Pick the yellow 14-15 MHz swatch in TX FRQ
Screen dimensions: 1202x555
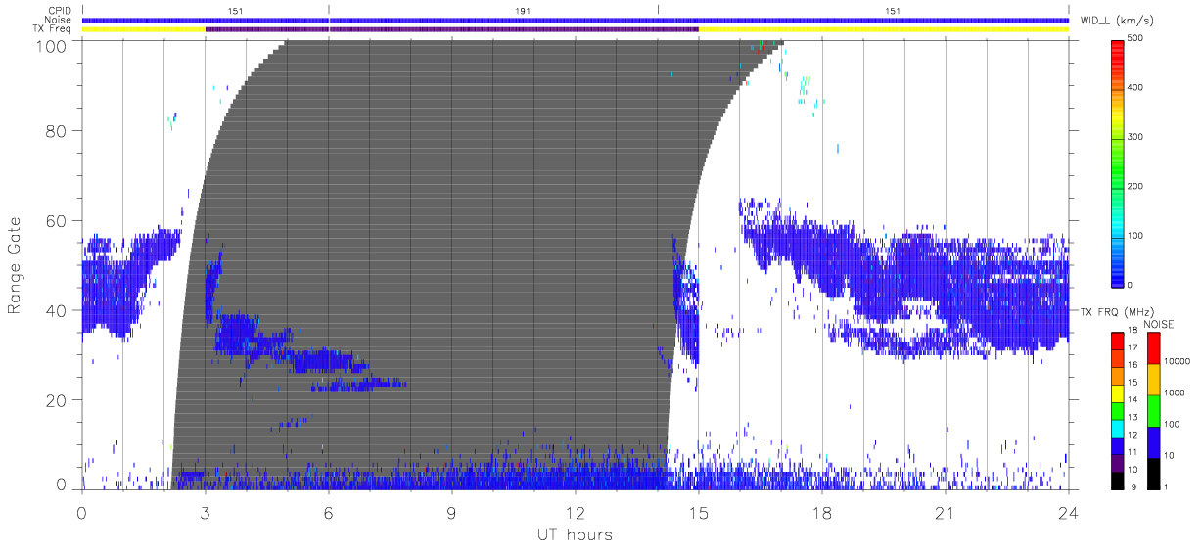pos(1117,393)
